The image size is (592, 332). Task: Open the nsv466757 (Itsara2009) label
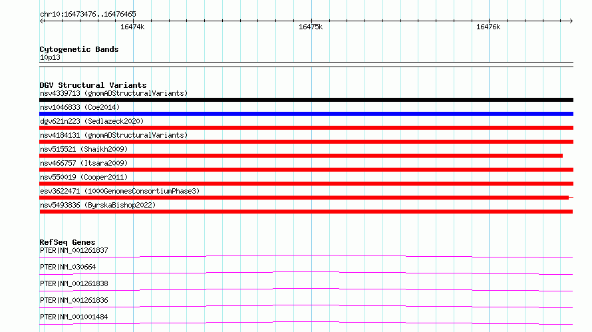(x=84, y=163)
